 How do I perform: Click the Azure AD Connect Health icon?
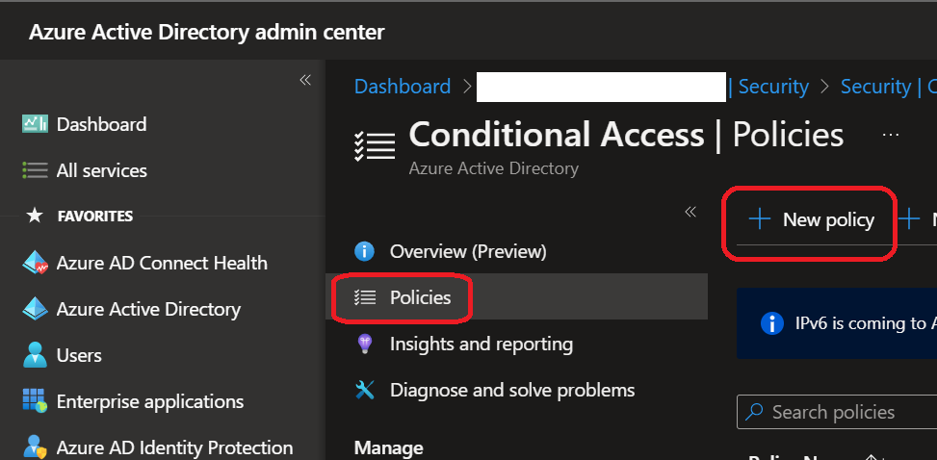pos(35,263)
